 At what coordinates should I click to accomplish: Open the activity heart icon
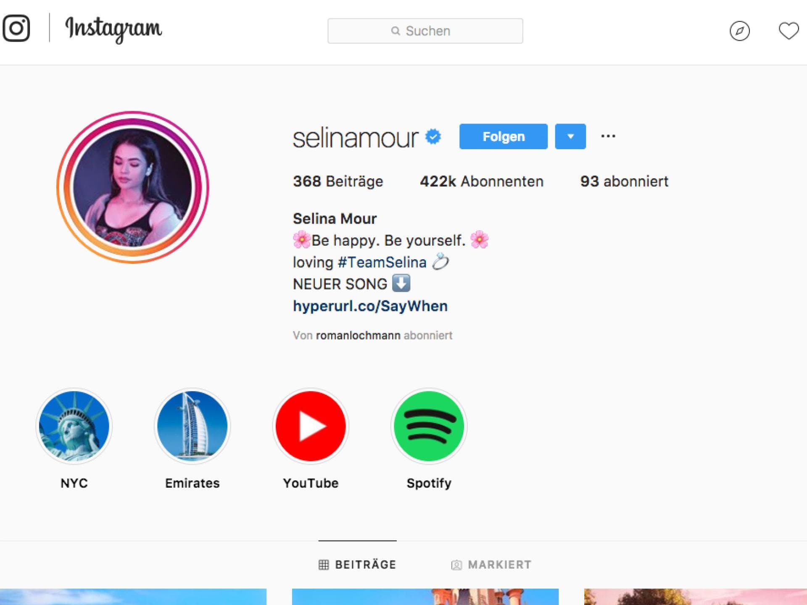pyautogui.click(x=789, y=31)
